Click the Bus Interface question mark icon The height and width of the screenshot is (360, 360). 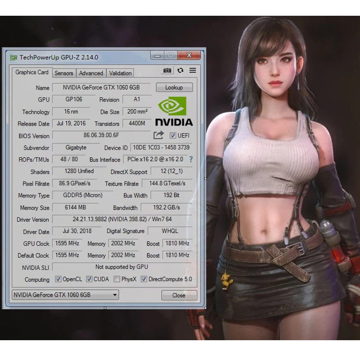click(191, 159)
